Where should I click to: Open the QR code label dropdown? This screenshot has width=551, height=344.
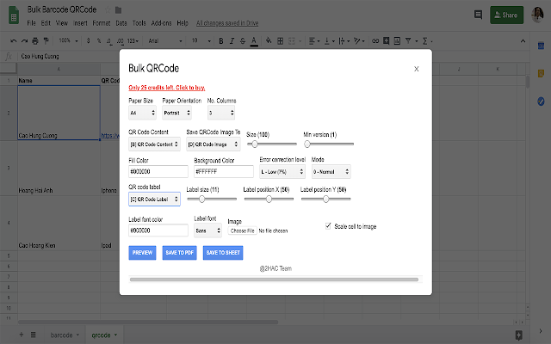[154, 199]
